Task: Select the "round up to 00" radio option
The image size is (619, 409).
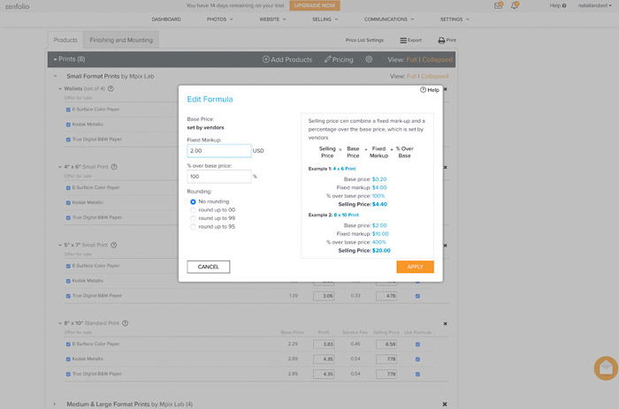Action: tap(193, 210)
